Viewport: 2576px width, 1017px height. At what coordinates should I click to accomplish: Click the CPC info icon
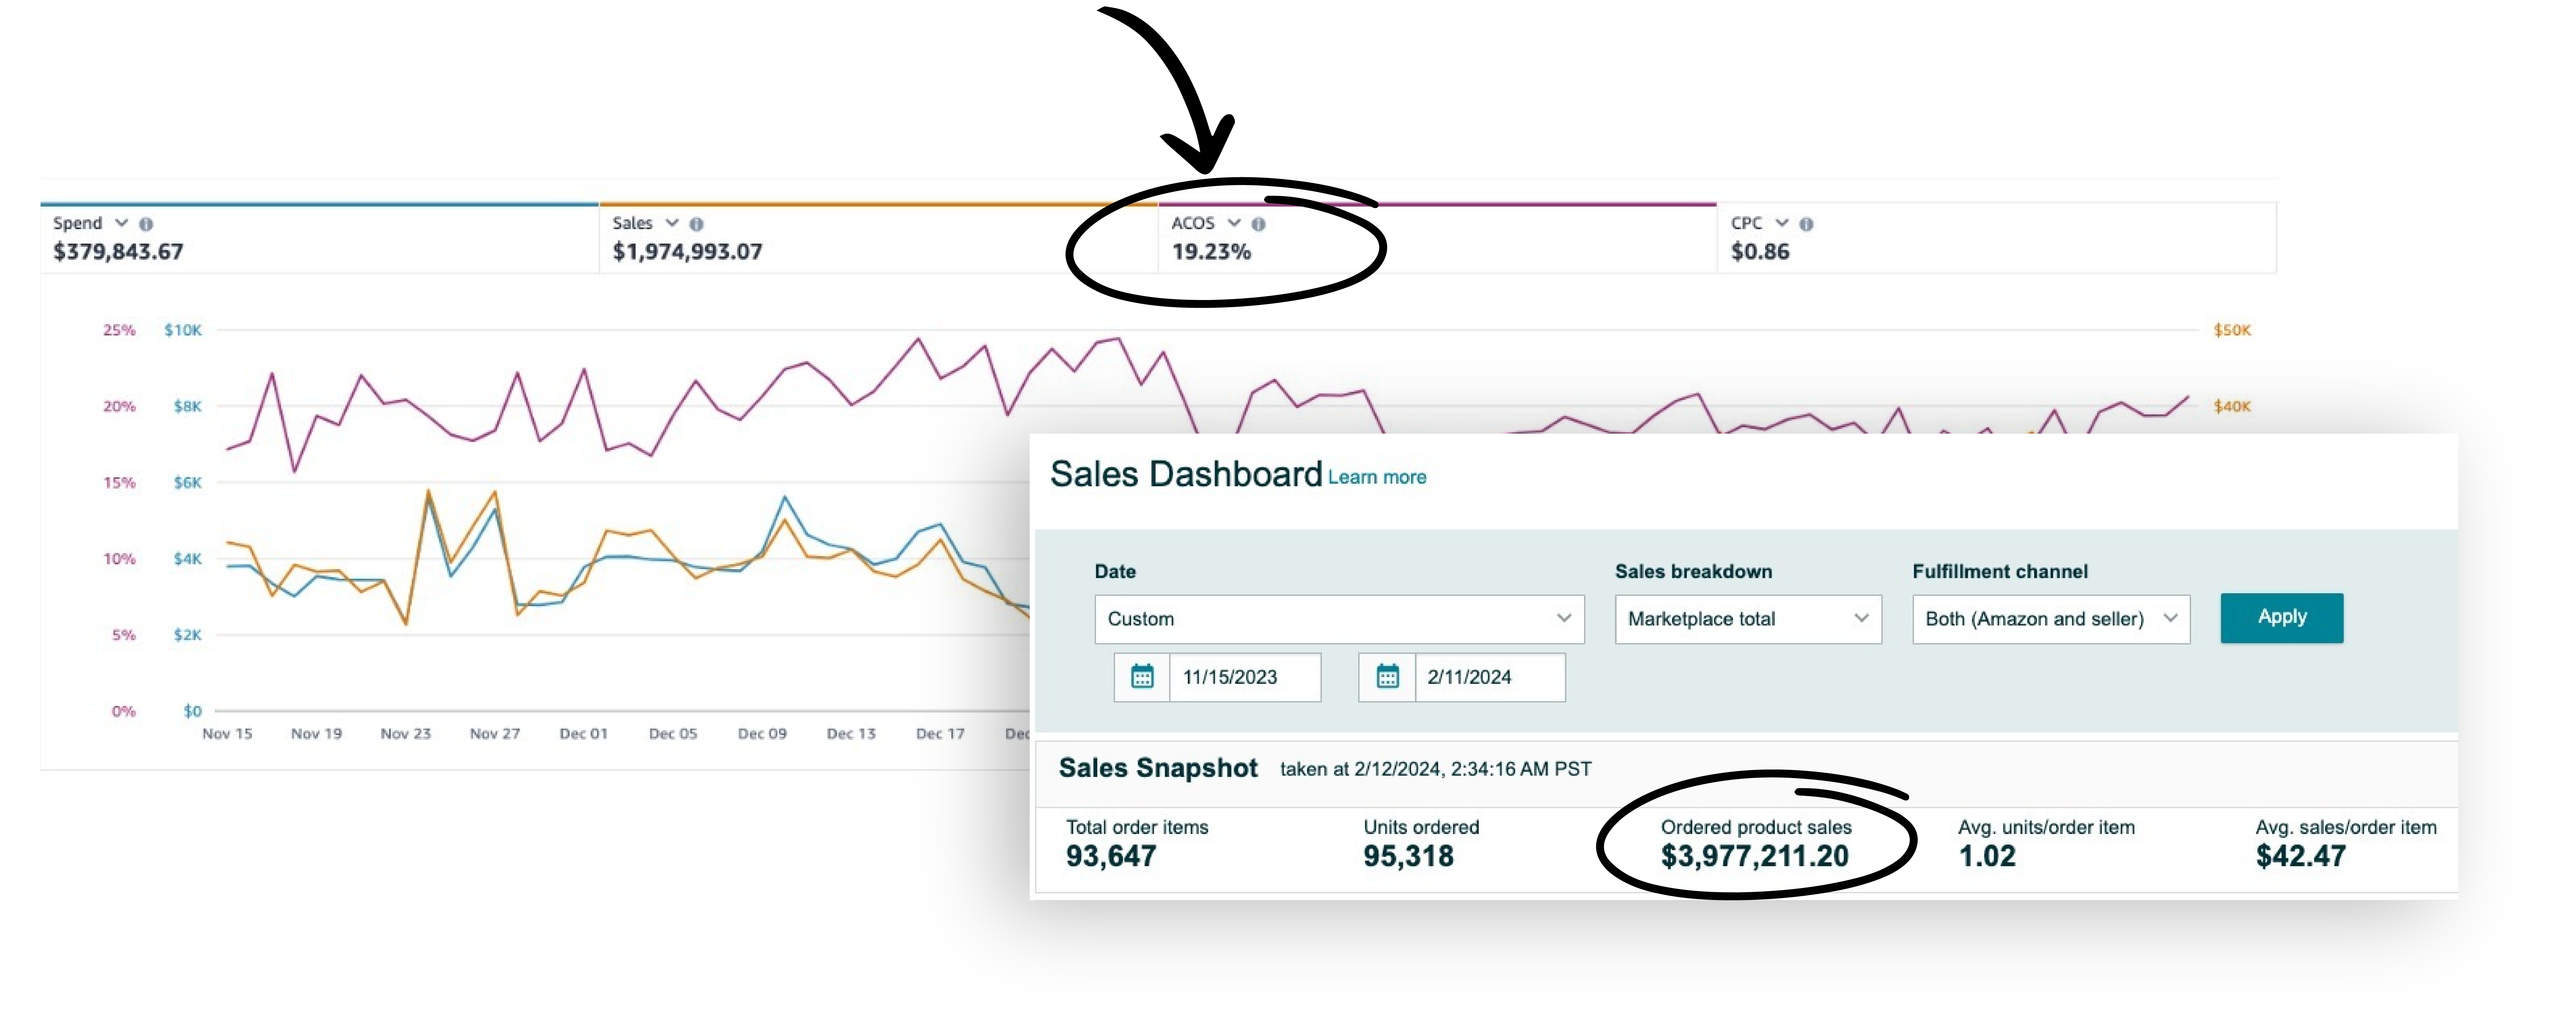coord(1806,224)
